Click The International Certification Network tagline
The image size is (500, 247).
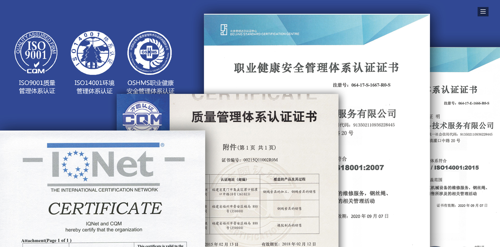104,190
